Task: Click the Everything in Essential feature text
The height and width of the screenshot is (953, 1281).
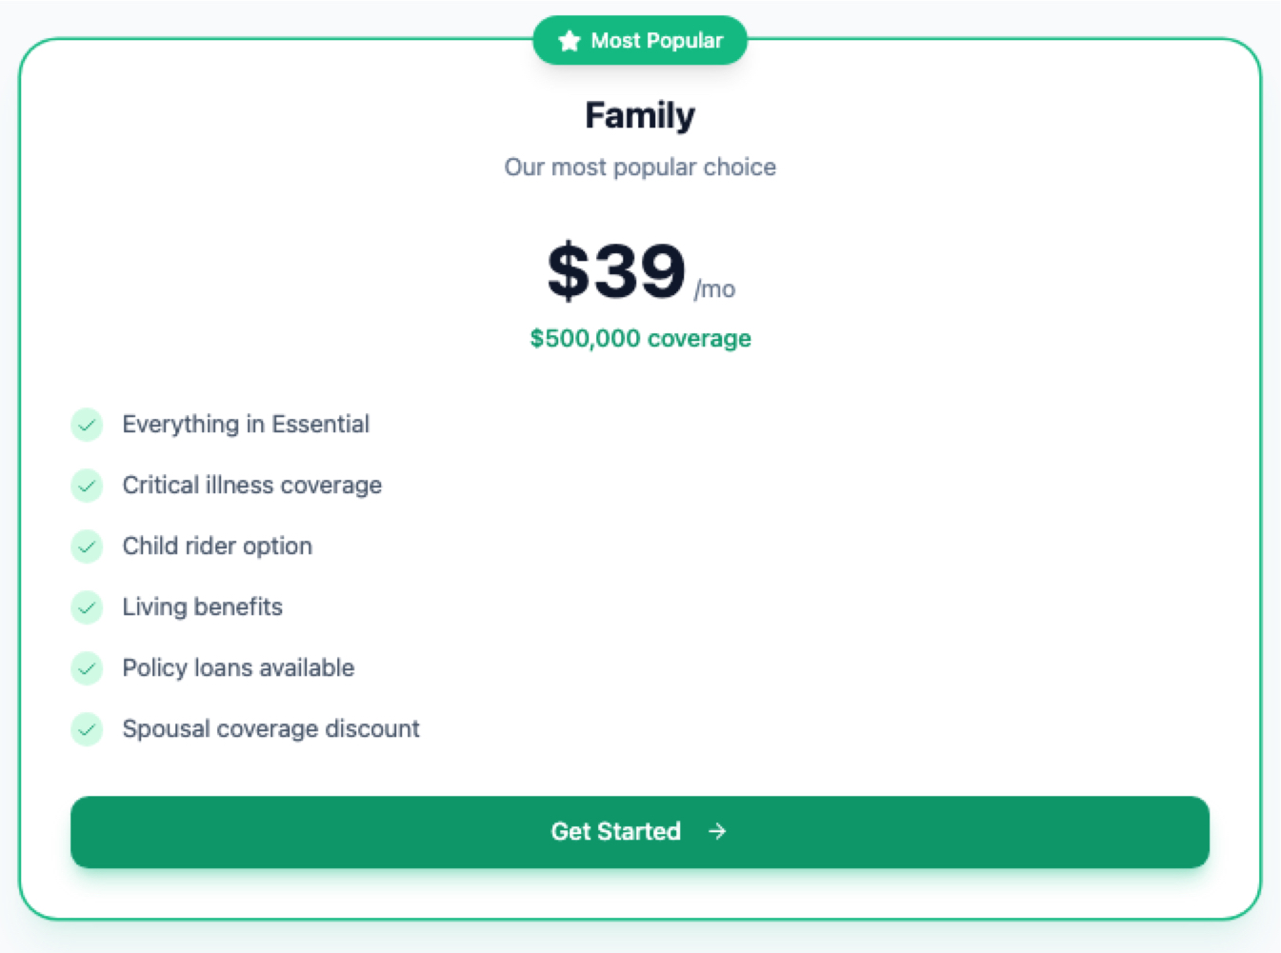Action: [x=246, y=425]
